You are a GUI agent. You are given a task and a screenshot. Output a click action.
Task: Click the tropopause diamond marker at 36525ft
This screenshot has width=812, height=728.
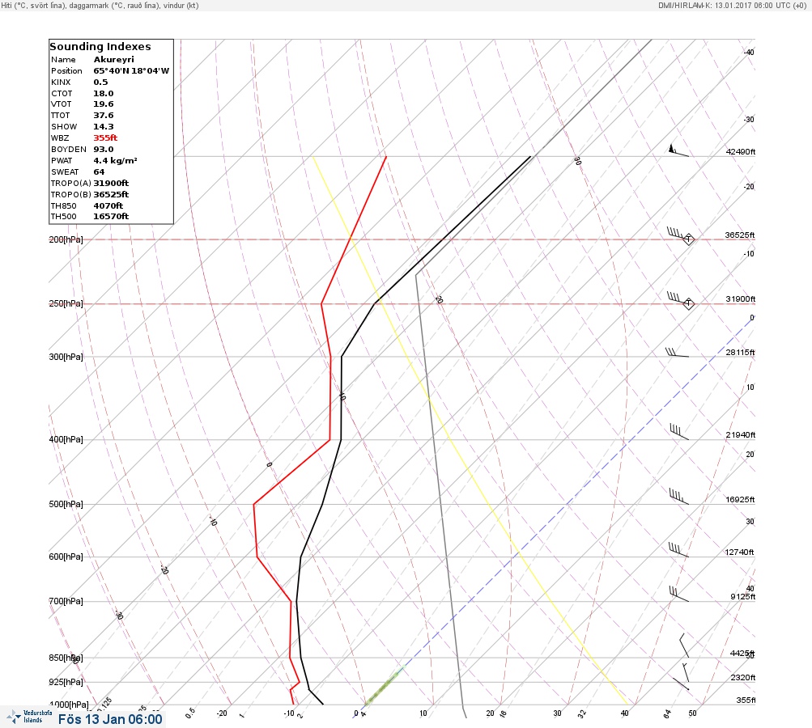click(x=688, y=239)
